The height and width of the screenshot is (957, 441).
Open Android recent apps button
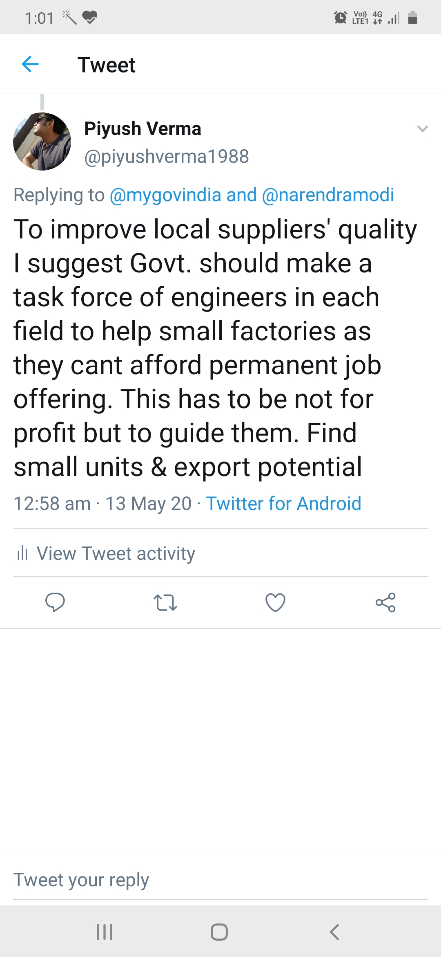point(105,932)
